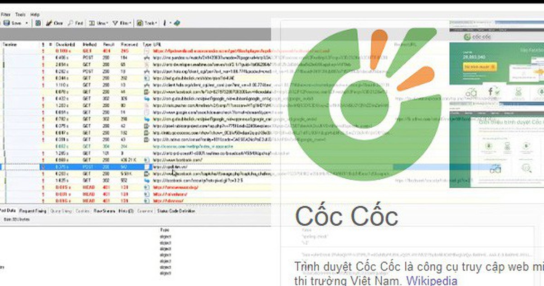Click the teal book help icon

pyautogui.click(x=177, y=23)
